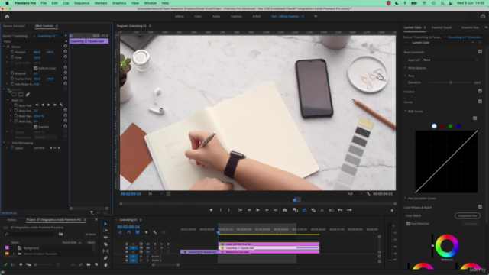Viewport: 489px width, 275px height.
Task: Step forward one frame in Program monitor
Action: click(267, 210)
